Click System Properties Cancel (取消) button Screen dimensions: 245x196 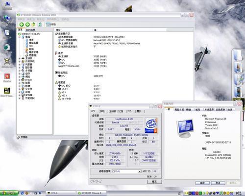(218, 183)
